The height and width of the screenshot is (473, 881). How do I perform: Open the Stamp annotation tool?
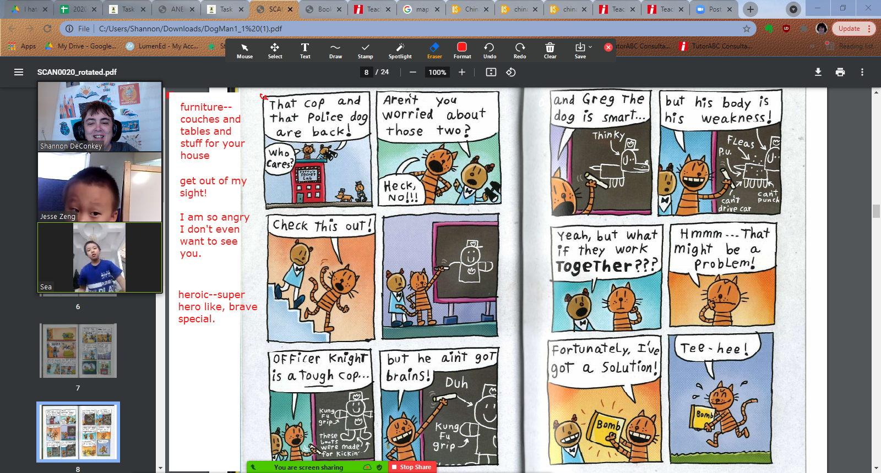[x=365, y=51]
